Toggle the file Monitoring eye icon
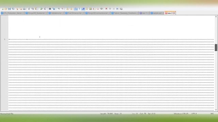218x122 pixels. pos(102,9)
